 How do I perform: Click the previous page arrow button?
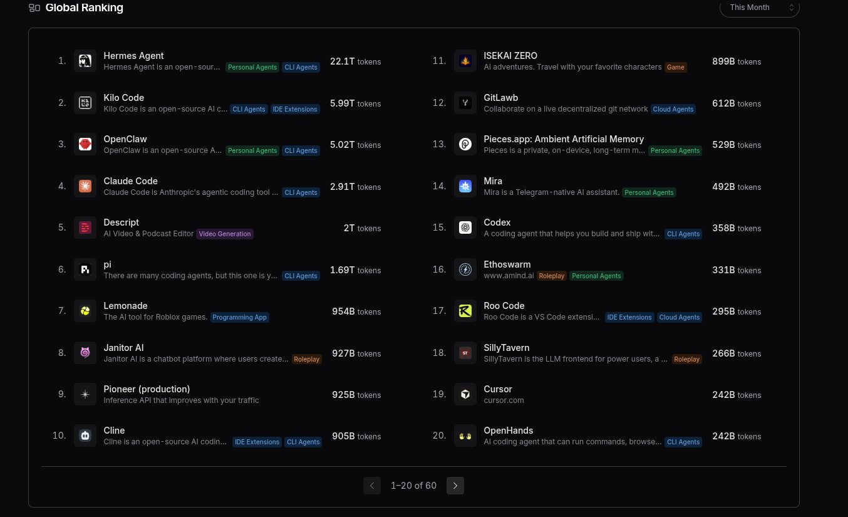tap(372, 486)
